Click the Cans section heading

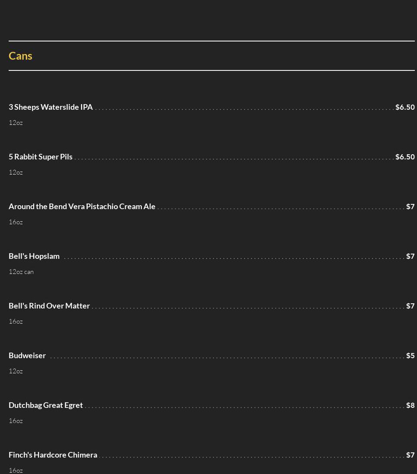click(x=20, y=56)
